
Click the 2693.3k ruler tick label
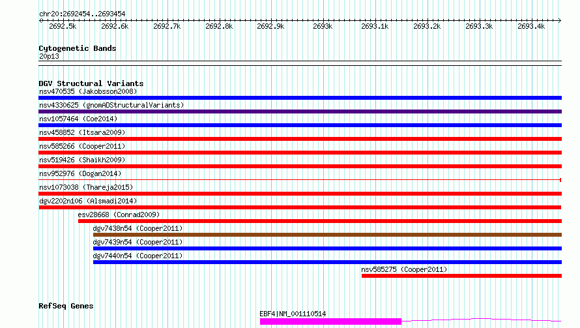pyautogui.click(x=479, y=26)
